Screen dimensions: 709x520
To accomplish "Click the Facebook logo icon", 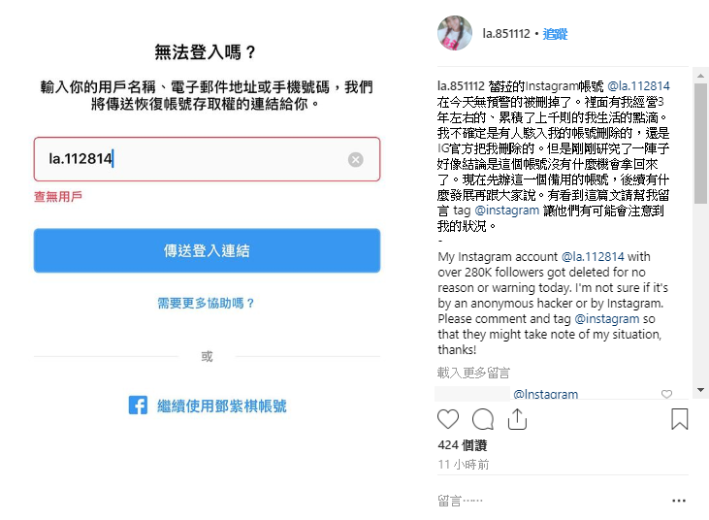I will (x=138, y=406).
